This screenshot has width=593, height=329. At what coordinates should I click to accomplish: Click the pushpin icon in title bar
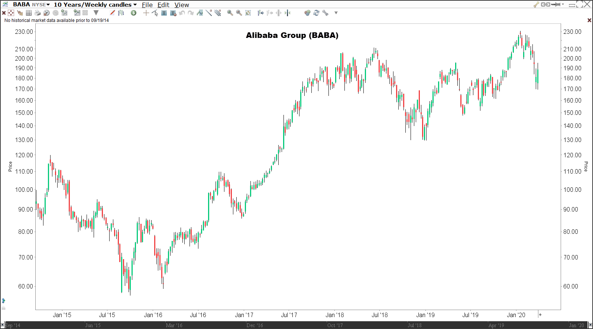(x=556, y=4)
